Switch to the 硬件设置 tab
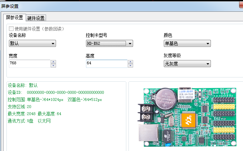This screenshot has height=151, width=243. tap(36, 18)
